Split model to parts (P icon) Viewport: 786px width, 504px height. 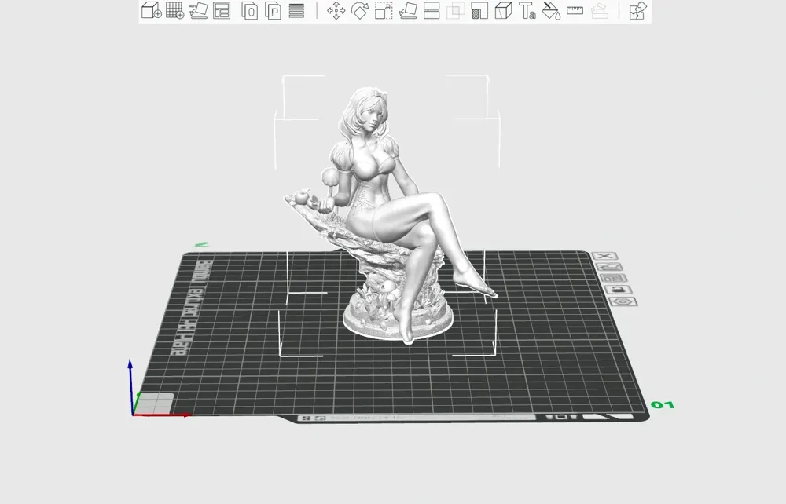coord(273,10)
